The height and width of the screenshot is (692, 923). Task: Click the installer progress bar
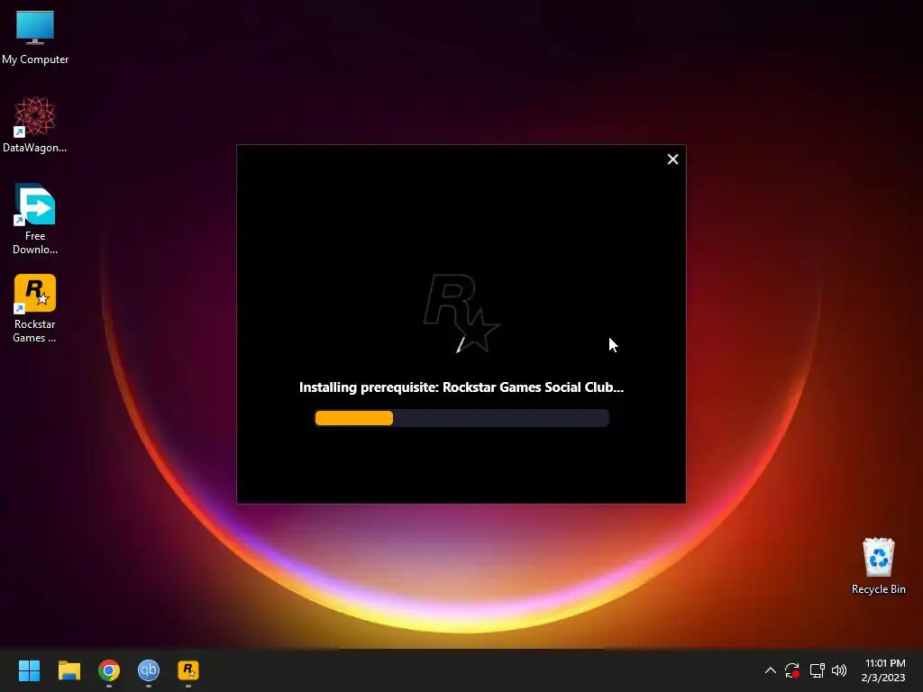coord(461,418)
